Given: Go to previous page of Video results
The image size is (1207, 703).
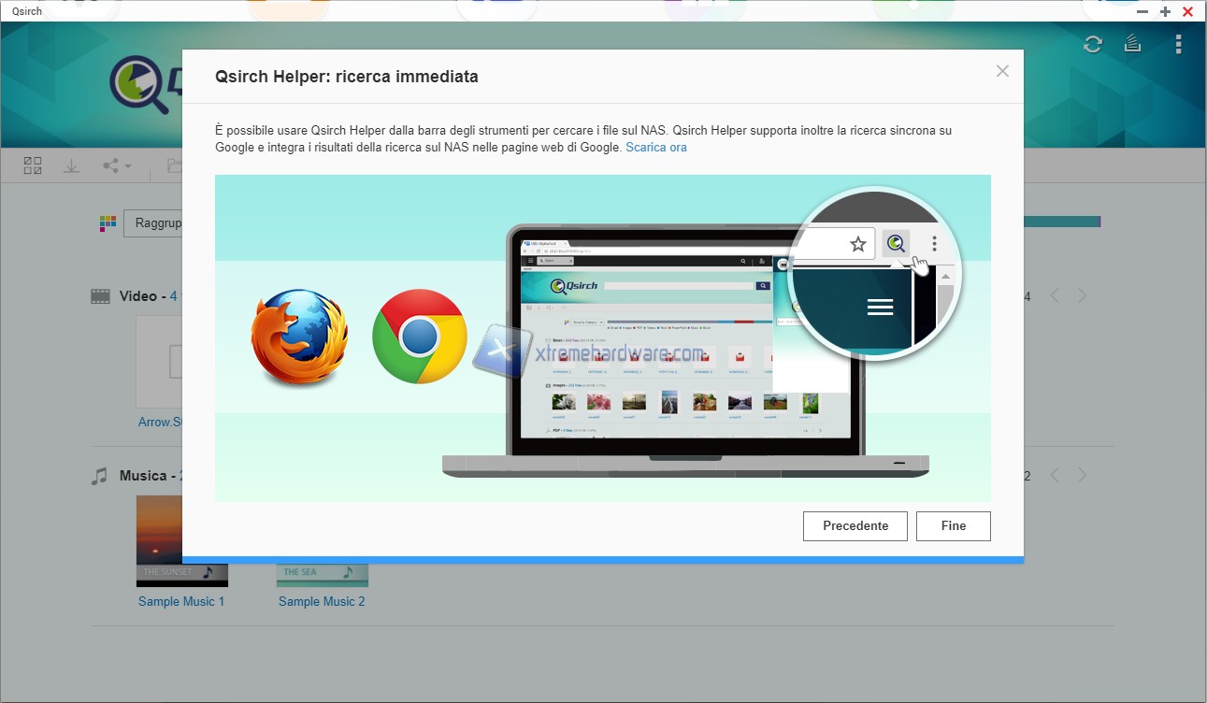Looking at the screenshot, I should (x=1055, y=295).
